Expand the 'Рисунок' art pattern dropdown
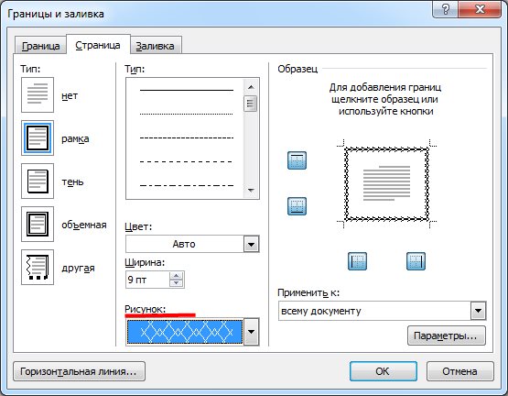The image size is (508, 396). coord(252,332)
